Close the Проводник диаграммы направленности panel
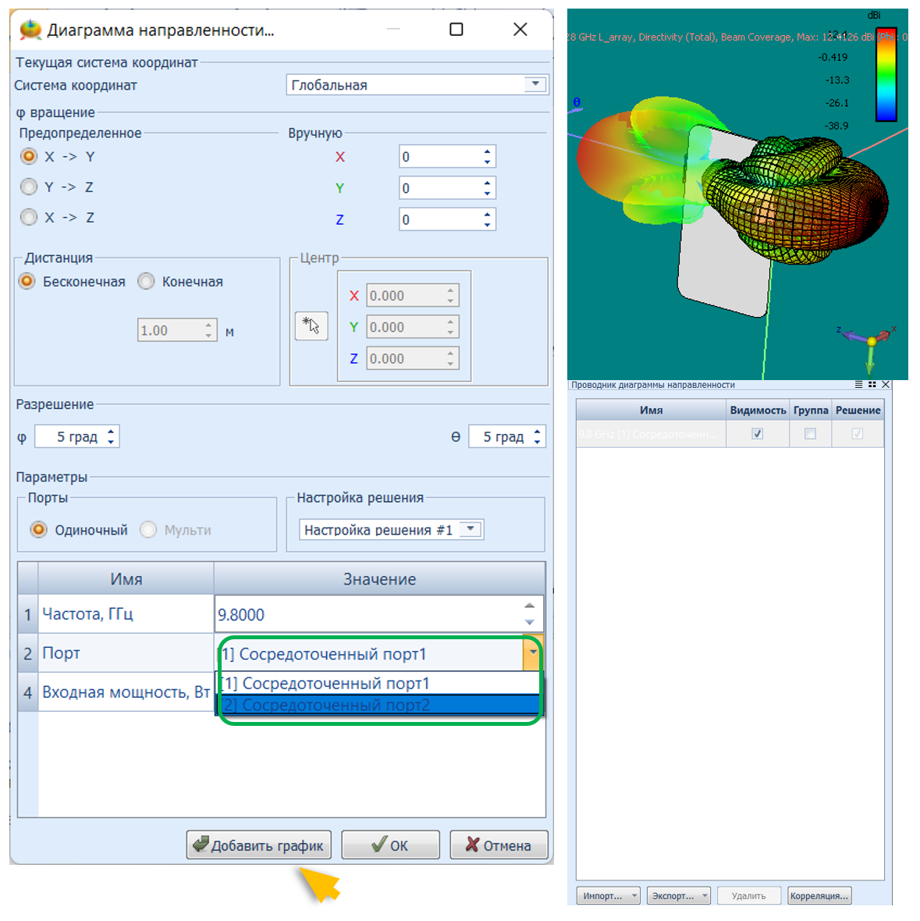 click(886, 385)
